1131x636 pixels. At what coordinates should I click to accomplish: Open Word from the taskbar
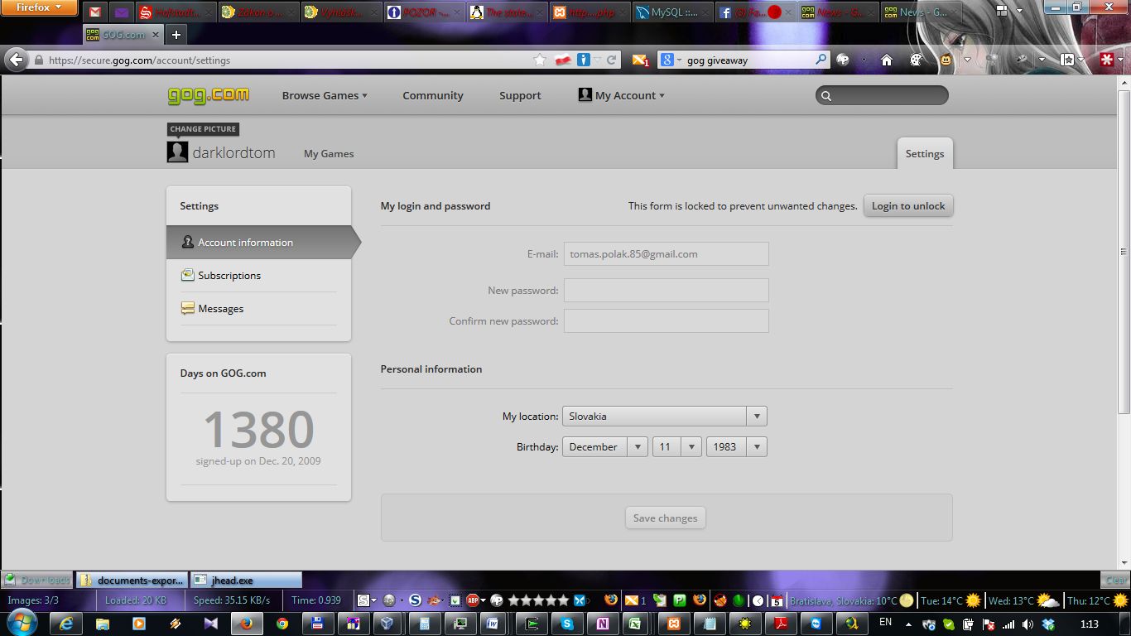(493, 624)
